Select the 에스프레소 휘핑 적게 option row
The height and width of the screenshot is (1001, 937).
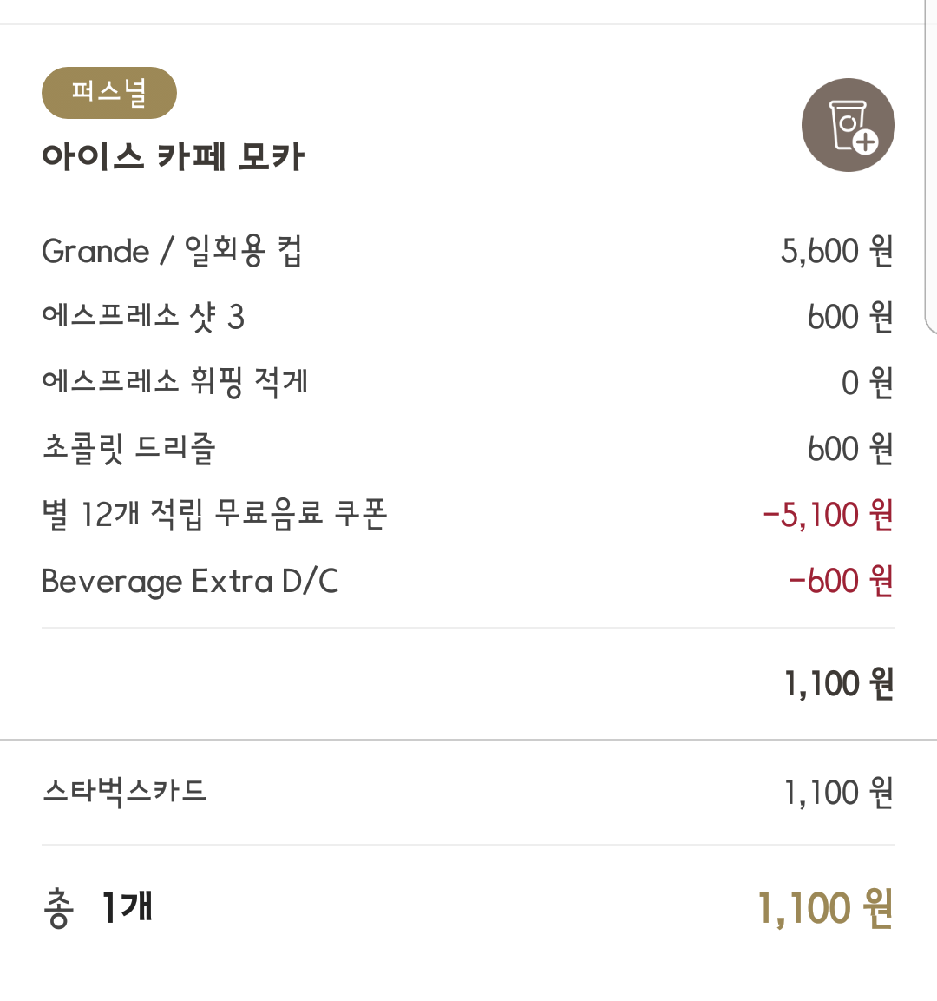tap(468, 382)
